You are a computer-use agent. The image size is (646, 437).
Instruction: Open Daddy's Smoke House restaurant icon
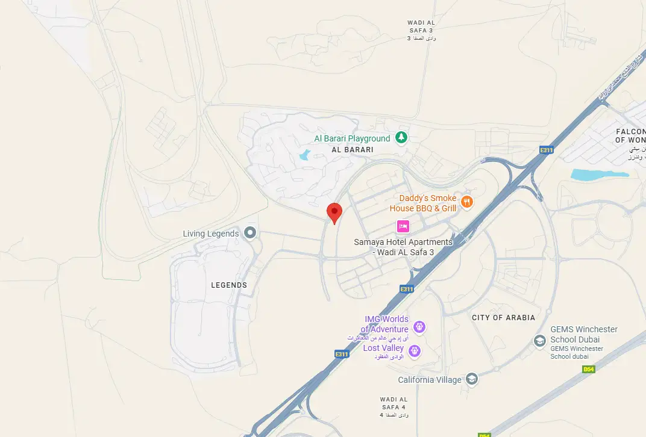pyautogui.click(x=466, y=202)
